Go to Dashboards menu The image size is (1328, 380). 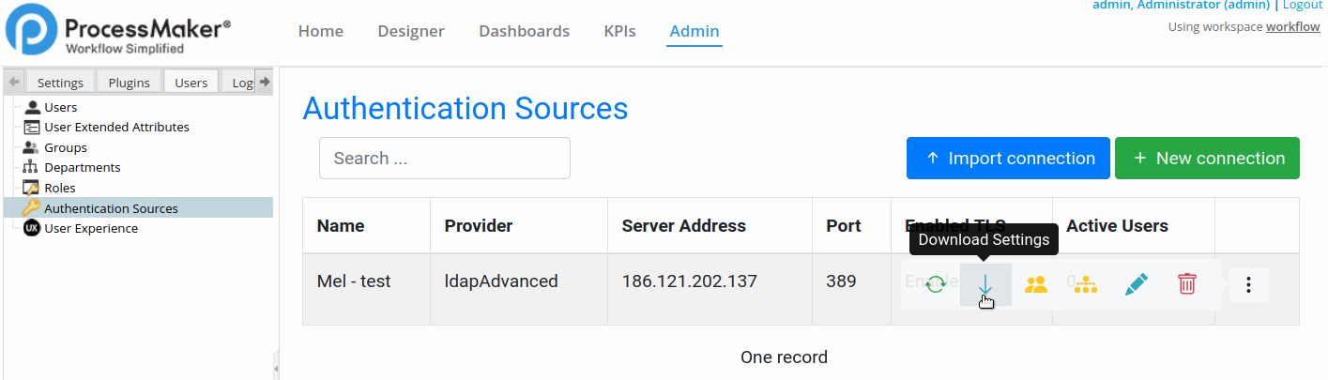(524, 31)
